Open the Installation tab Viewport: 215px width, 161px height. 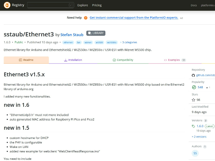pos(73,60)
